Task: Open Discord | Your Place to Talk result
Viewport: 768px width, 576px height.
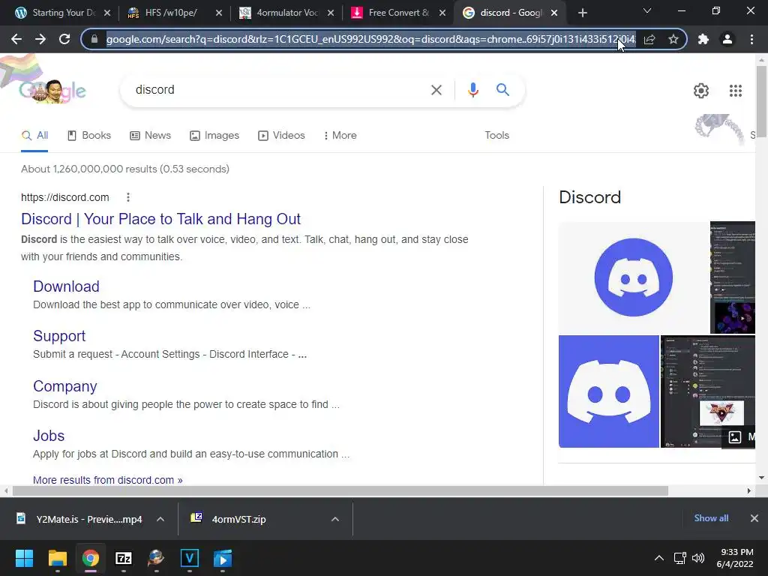Action: (160, 219)
